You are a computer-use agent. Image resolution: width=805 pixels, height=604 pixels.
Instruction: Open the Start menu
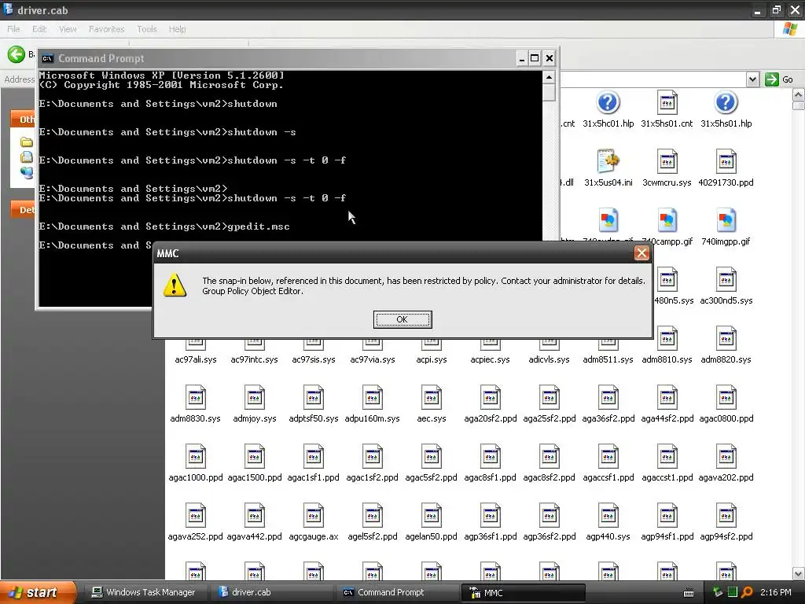[x=37, y=592]
